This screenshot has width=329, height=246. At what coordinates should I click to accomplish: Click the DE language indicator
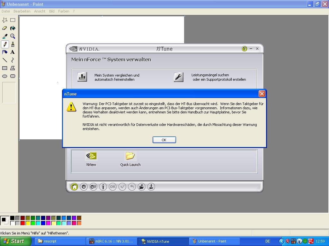(x=268, y=241)
